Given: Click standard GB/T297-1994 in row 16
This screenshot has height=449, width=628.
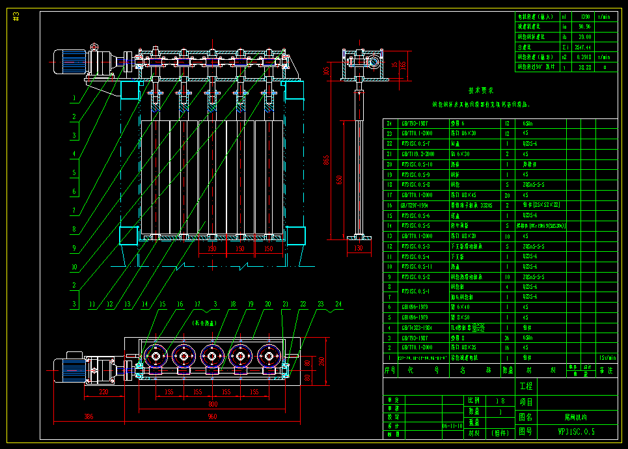Looking at the screenshot, I should [x=415, y=206].
